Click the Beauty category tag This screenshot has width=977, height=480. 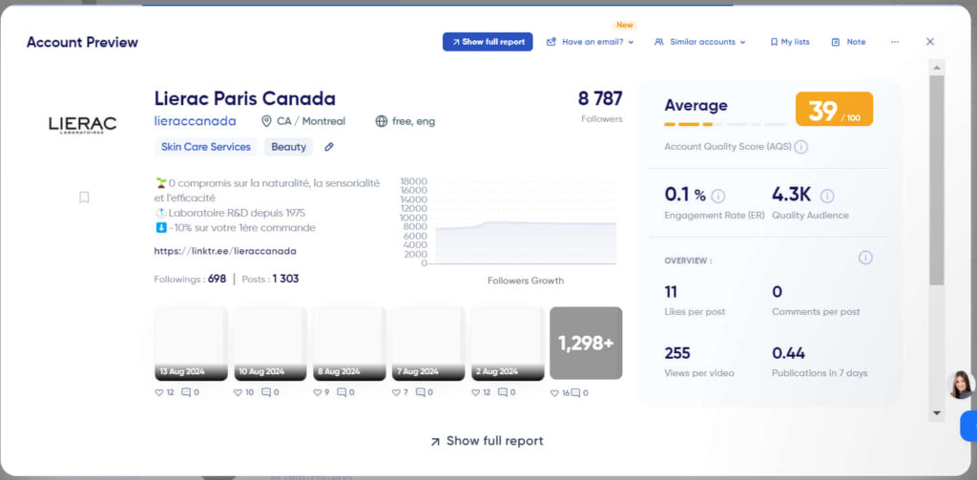(288, 147)
